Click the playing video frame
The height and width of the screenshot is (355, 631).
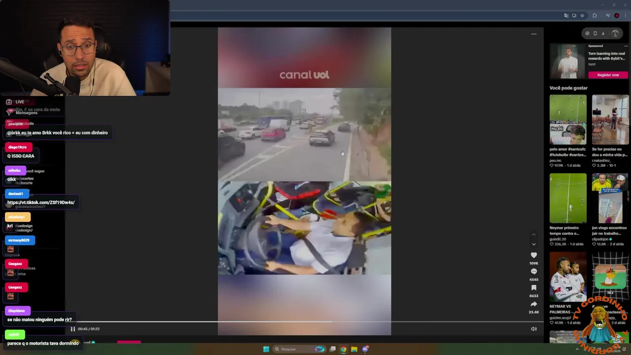(304, 181)
